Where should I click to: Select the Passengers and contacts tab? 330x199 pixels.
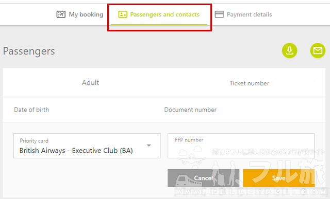tap(159, 14)
